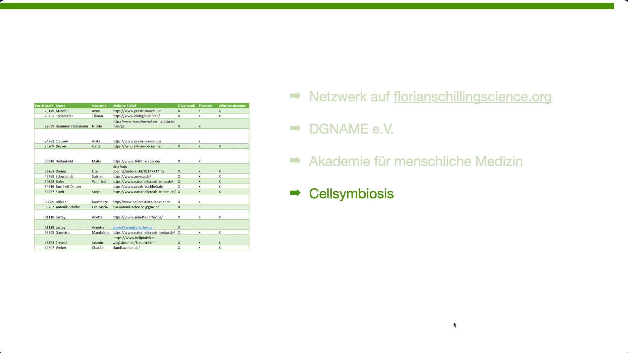Click arrow bullet beside Akademie für menschliche Medizin
Screen dimensions: 628x353
tap(295, 160)
